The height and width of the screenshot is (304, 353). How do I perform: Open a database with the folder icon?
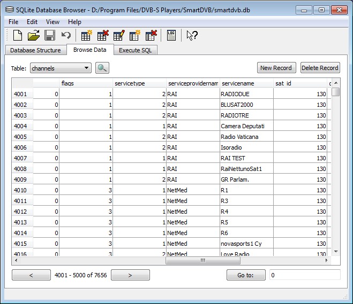(x=34, y=35)
